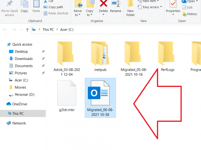Click the drive icon in address bar
Image resolution: width=201 pixels, height=150 pixels.
34,29
